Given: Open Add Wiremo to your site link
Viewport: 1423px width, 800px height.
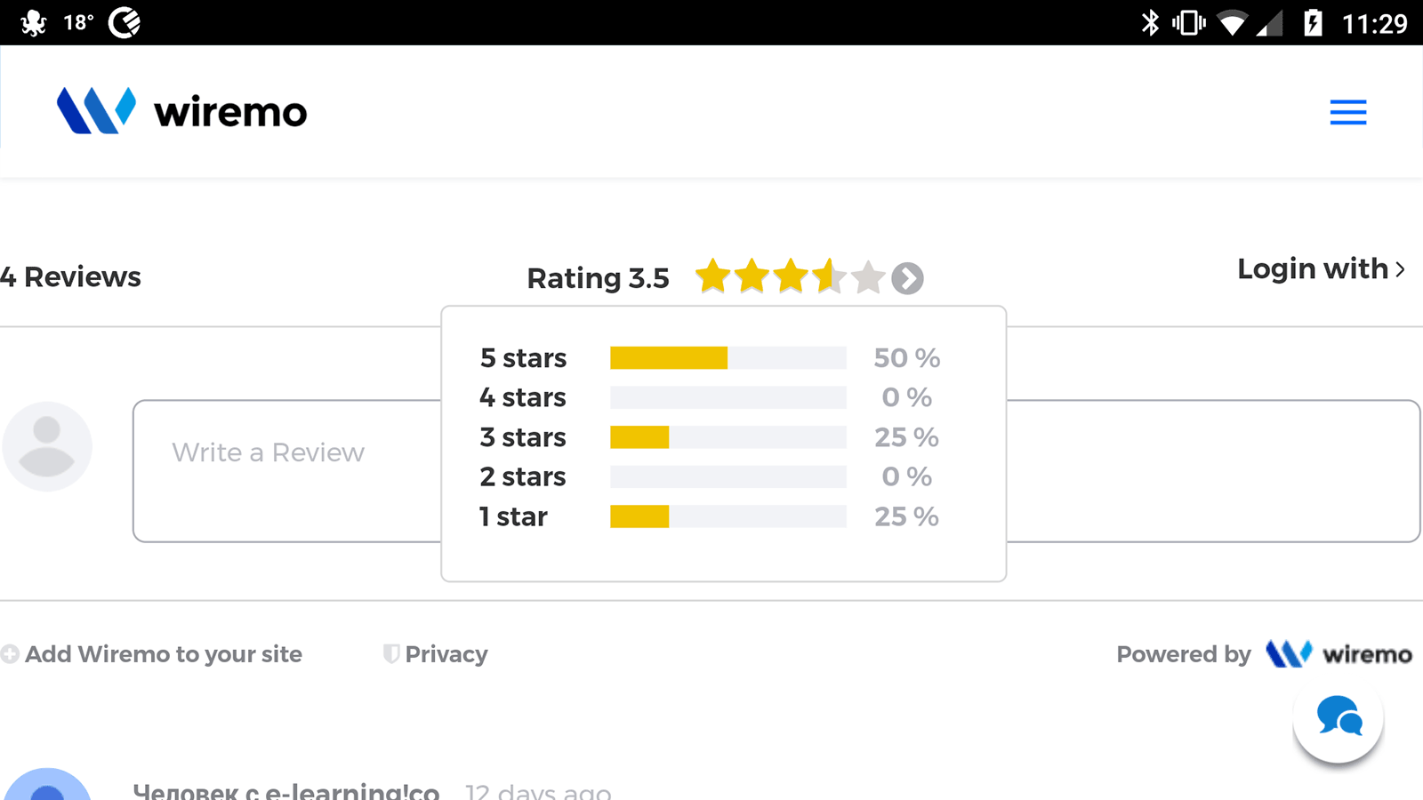Looking at the screenshot, I should coord(164,654).
